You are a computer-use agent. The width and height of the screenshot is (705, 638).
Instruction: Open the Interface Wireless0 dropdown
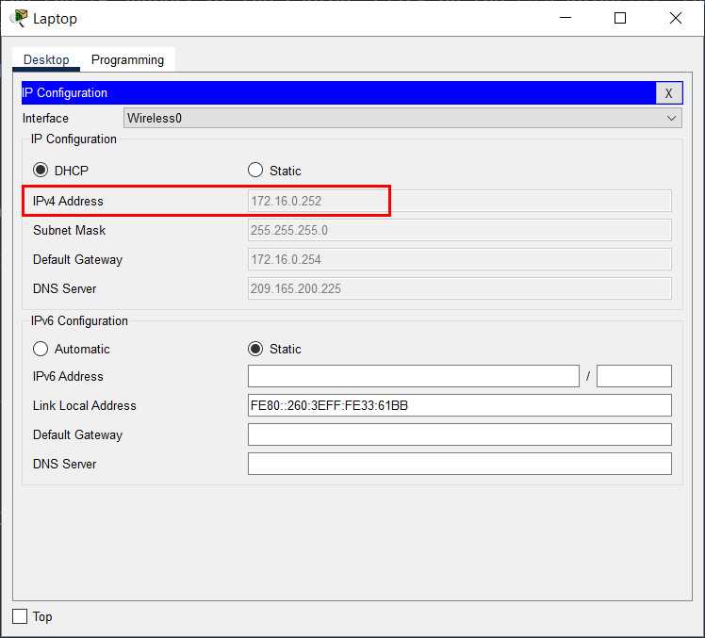(x=402, y=118)
